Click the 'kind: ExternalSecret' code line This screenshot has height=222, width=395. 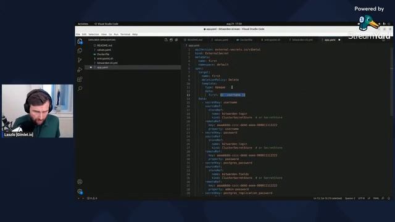point(212,54)
